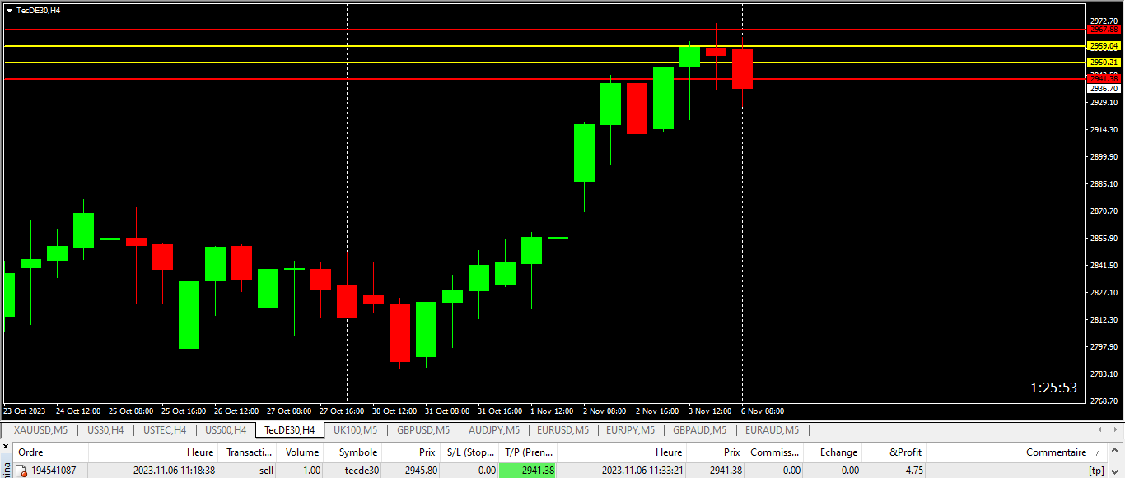Click the green highlighted T/P 2941.38 cell
The width and height of the screenshot is (1125, 478).
(x=528, y=471)
